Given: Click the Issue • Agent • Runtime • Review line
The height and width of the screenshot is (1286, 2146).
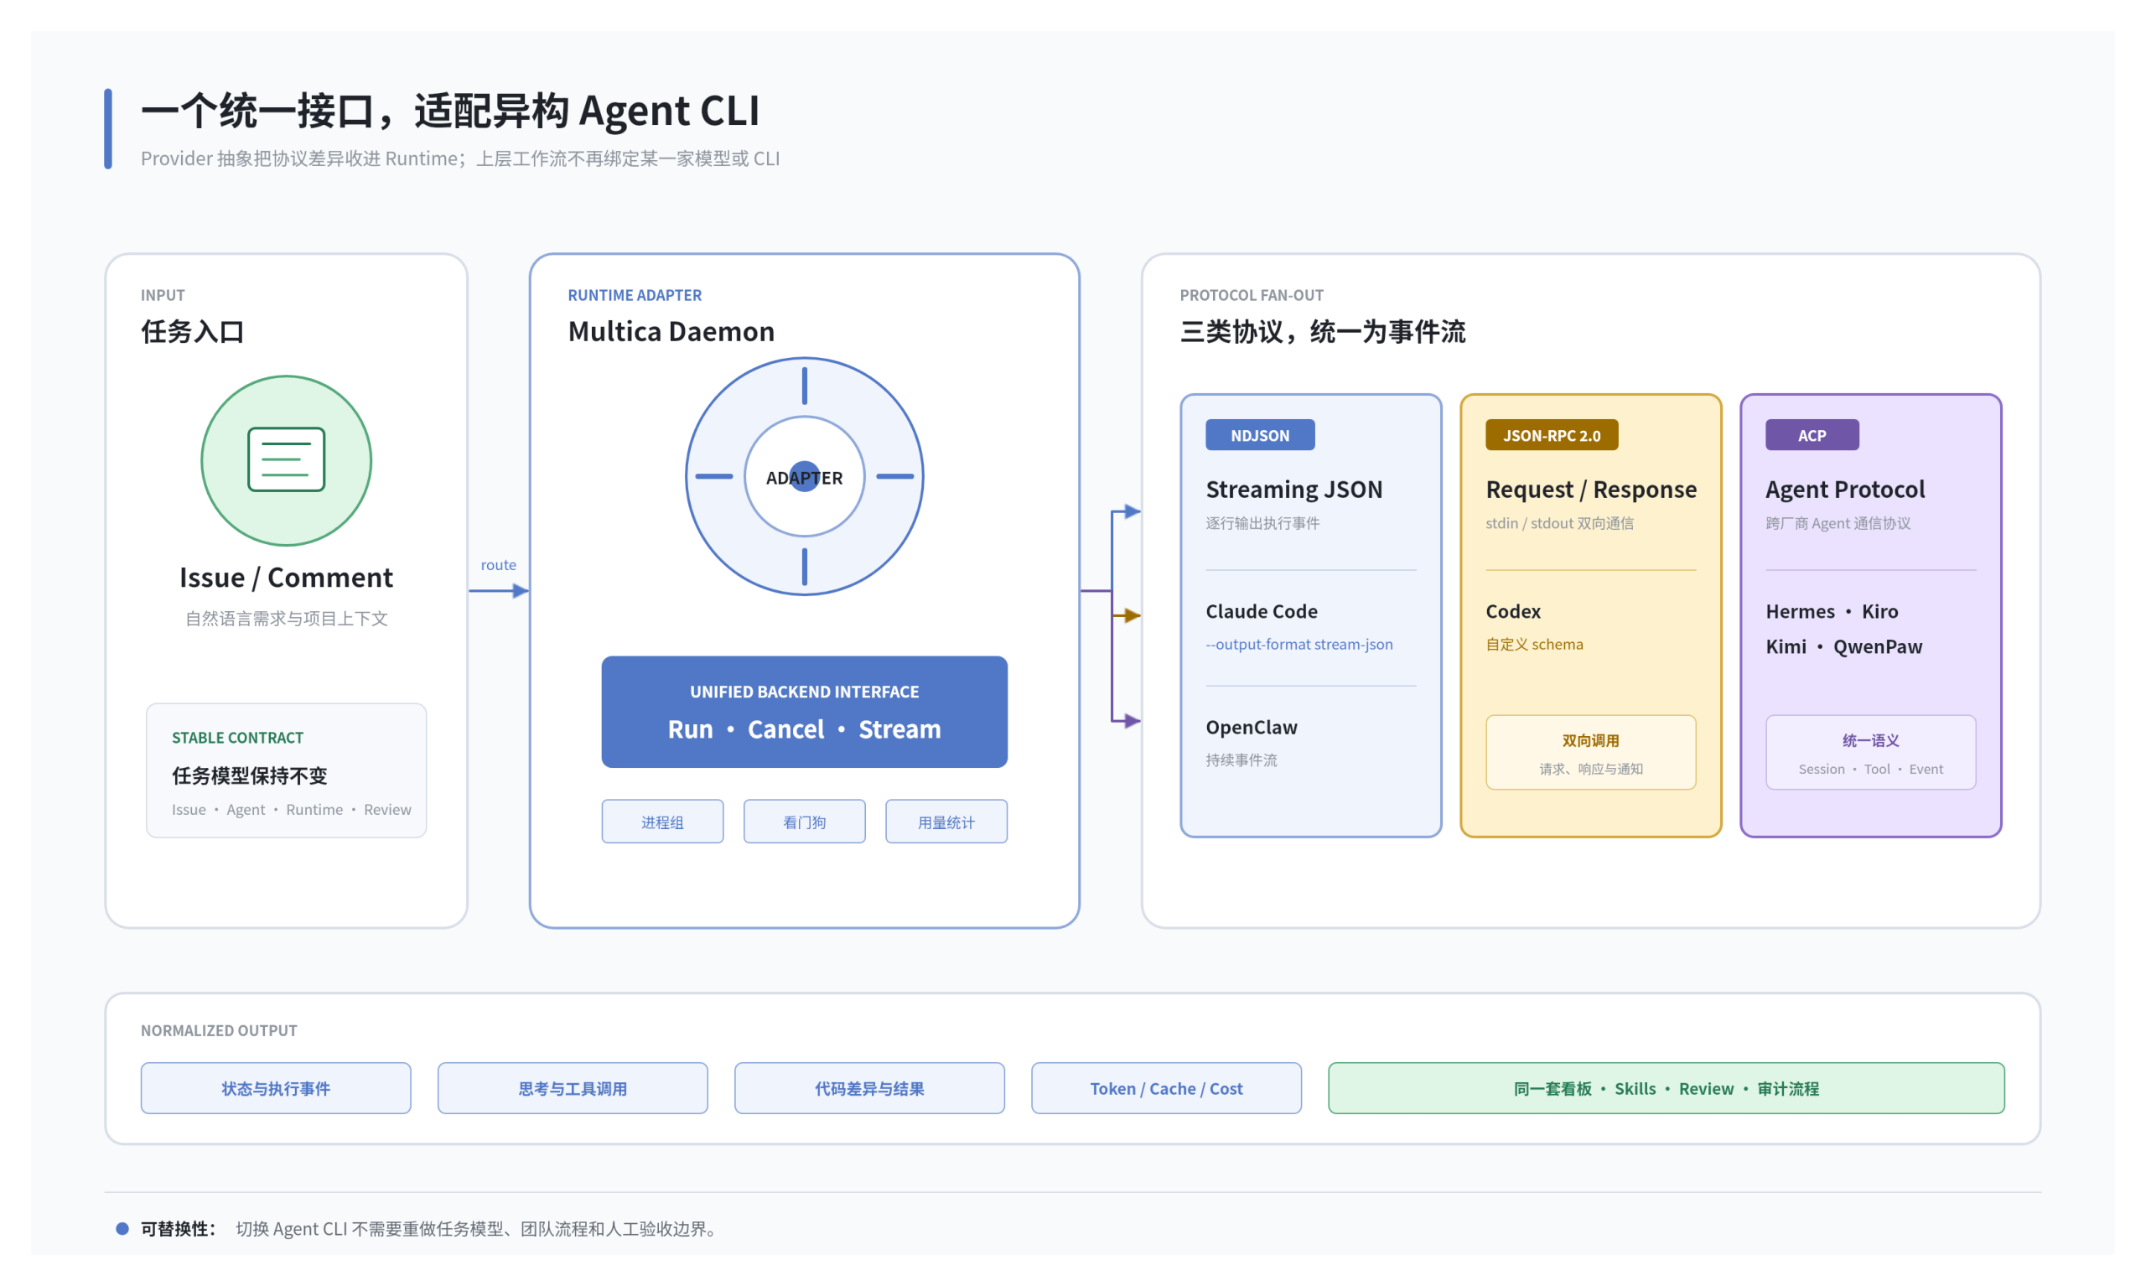Looking at the screenshot, I should point(291,809).
